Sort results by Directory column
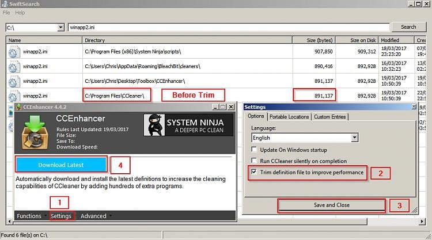Viewport: 432px width, 240px height. [187, 40]
